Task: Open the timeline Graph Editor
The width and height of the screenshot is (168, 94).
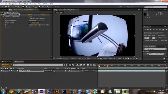Action: [x=94, y=65]
